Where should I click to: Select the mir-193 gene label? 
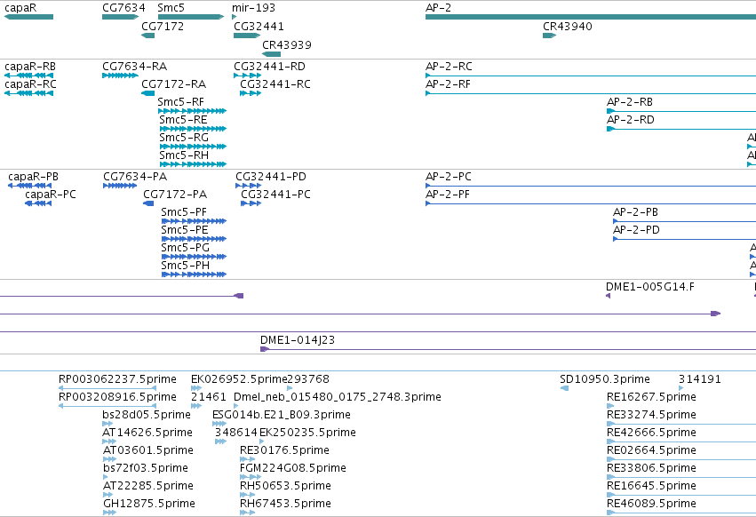pyautogui.click(x=253, y=8)
